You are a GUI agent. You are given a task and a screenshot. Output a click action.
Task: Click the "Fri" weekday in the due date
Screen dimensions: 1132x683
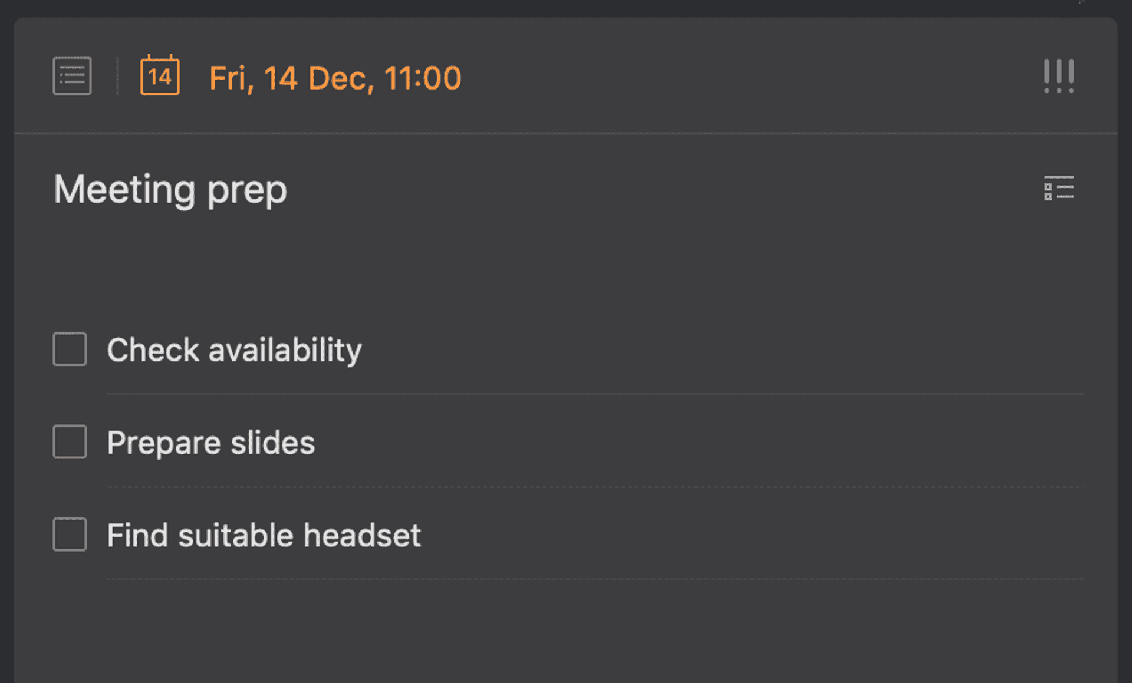(x=229, y=78)
